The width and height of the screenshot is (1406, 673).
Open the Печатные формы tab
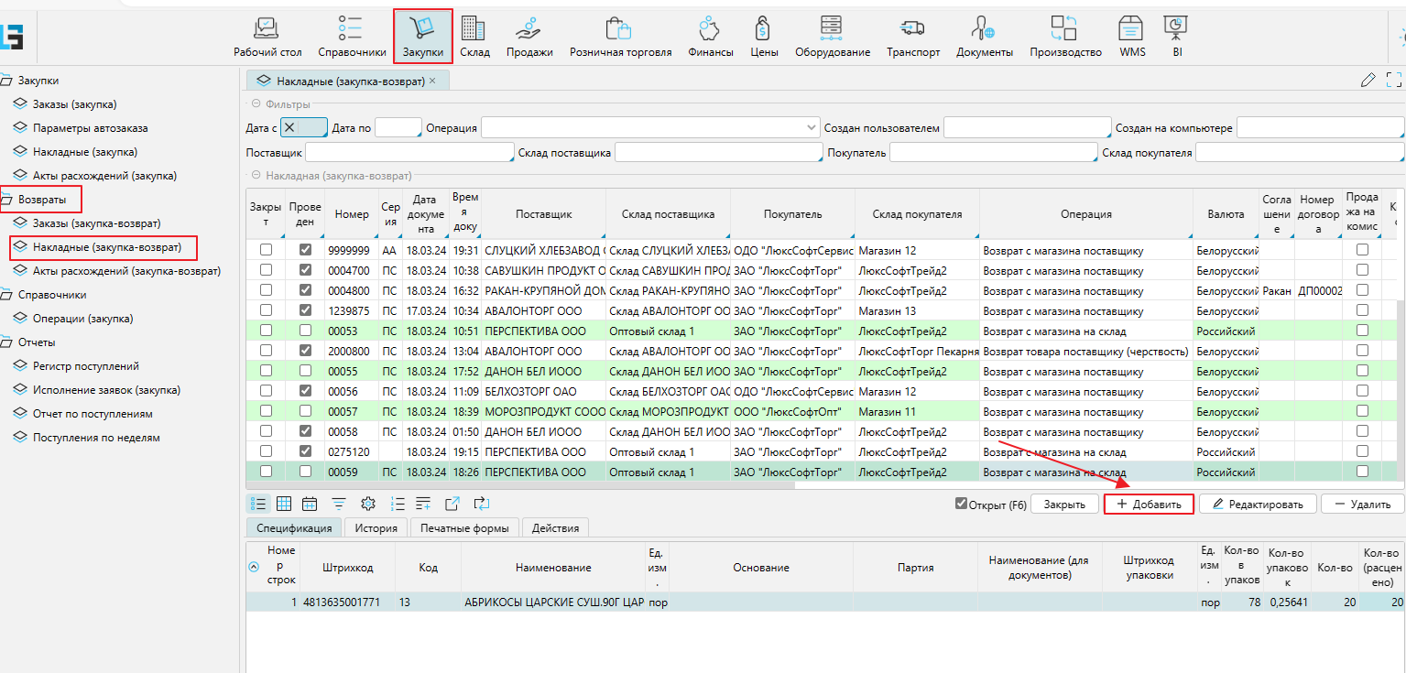point(466,527)
